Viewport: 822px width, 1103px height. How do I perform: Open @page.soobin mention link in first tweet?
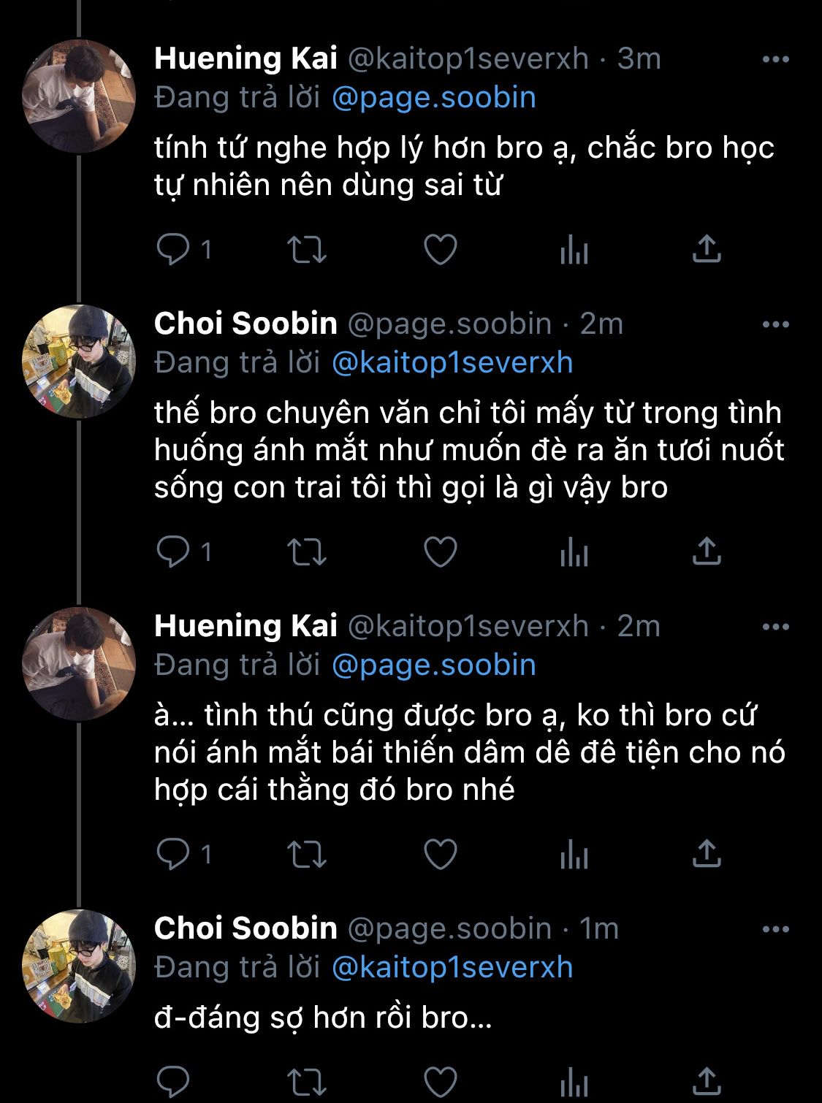click(434, 98)
